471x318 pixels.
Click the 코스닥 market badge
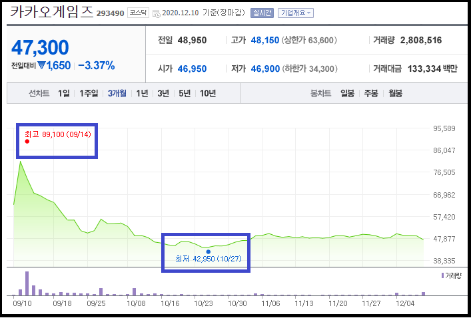point(138,13)
